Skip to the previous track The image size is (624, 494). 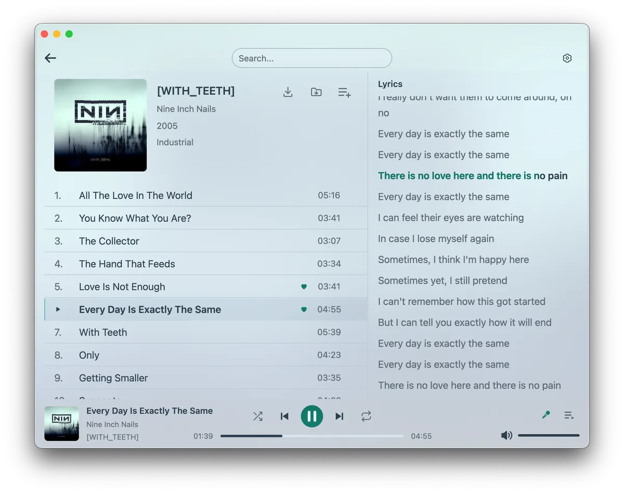pos(284,416)
